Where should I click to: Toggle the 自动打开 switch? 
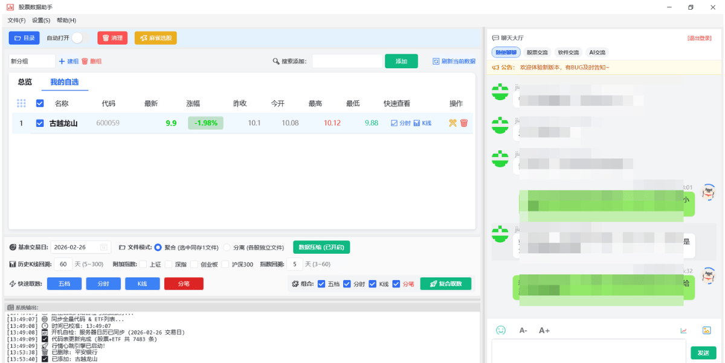pyautogui.click(x=78, y=38)
